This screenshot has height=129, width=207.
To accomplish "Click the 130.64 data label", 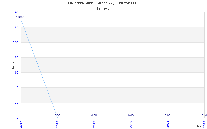I will (20, 17).
